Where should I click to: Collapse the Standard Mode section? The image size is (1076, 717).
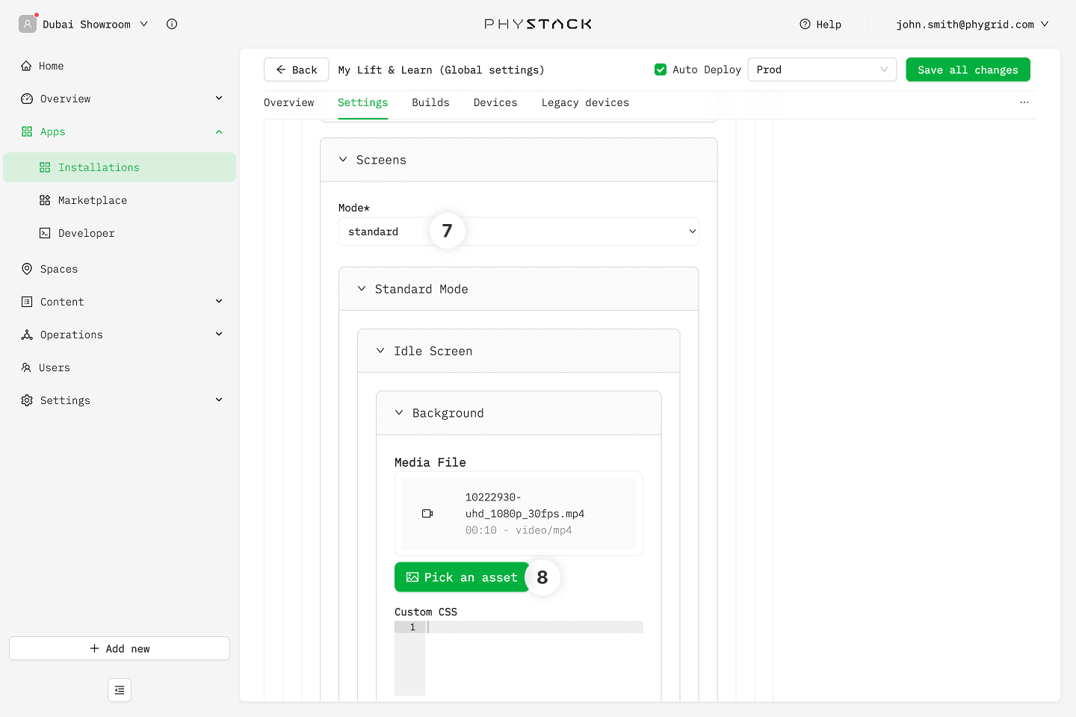362,289
